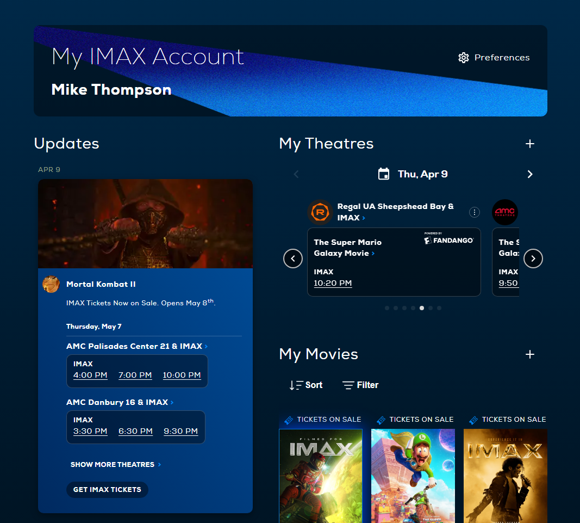Open the astronaut Filmed for IMAX poster
The image size is (580, 523).
tap(321, 476)
